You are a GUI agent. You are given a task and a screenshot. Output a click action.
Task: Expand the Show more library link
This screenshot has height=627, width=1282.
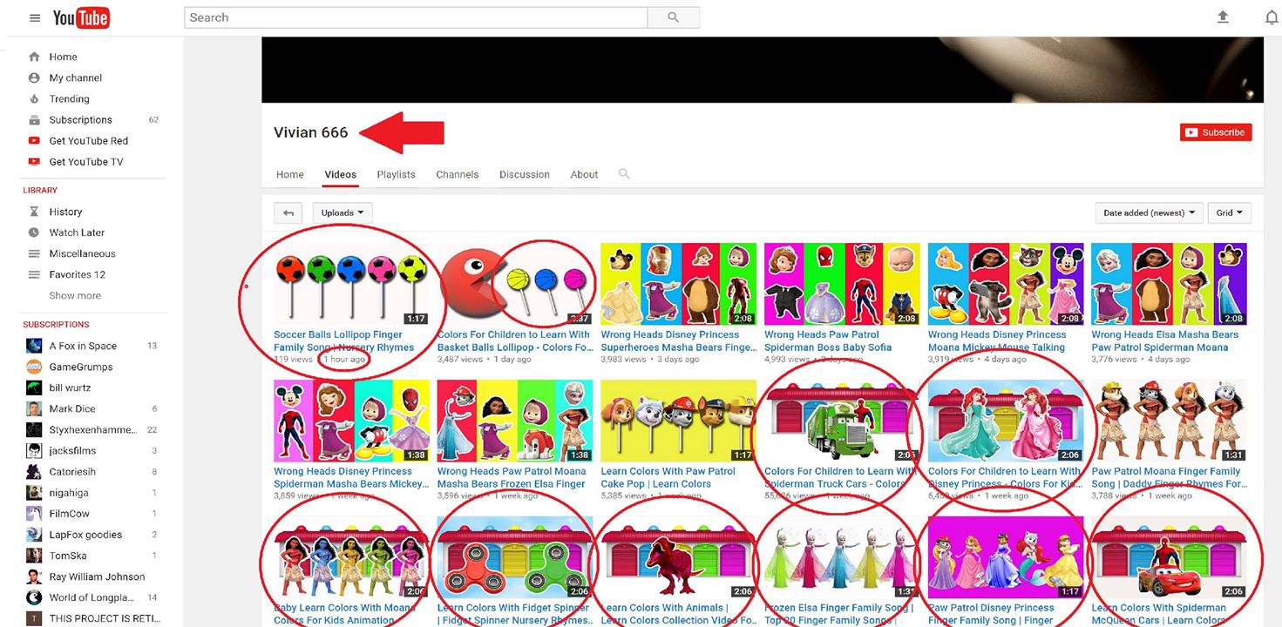75,295
